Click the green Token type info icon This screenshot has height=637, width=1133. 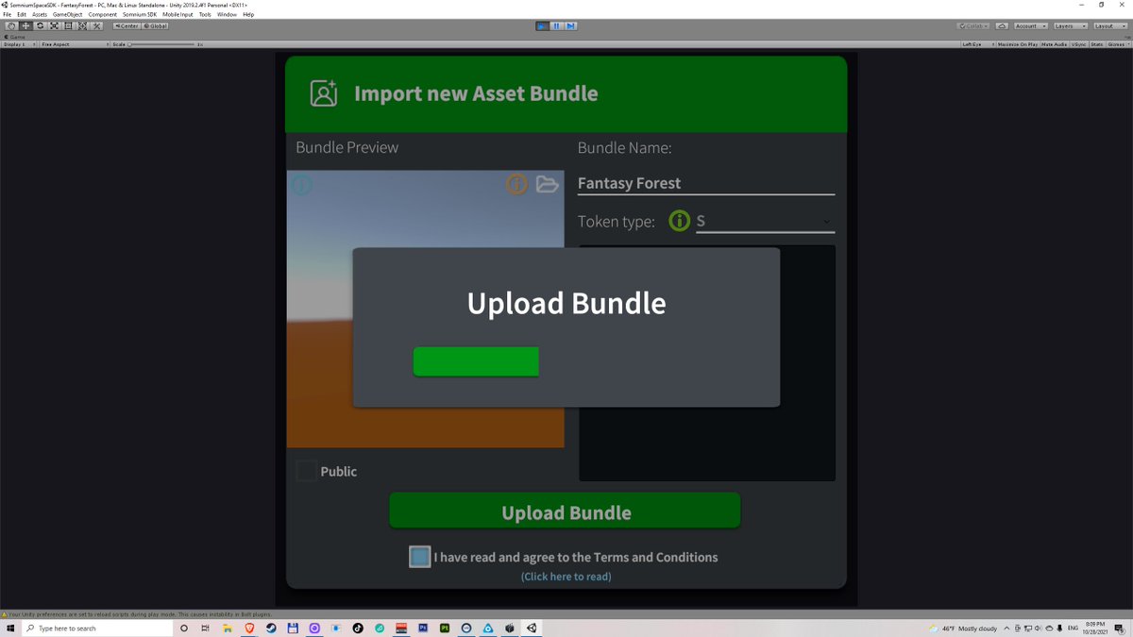pos(679,221)
